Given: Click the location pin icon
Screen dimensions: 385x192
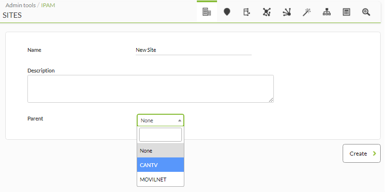Looking at the screenshot, I should [x=227, y=12].
